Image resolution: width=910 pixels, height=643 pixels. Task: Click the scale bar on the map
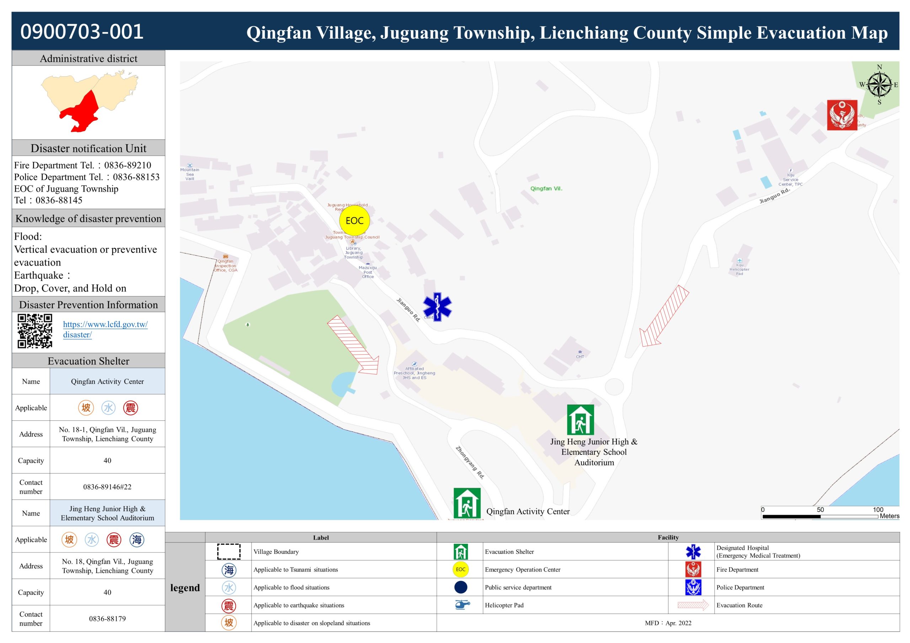click(x=820, y=516)
